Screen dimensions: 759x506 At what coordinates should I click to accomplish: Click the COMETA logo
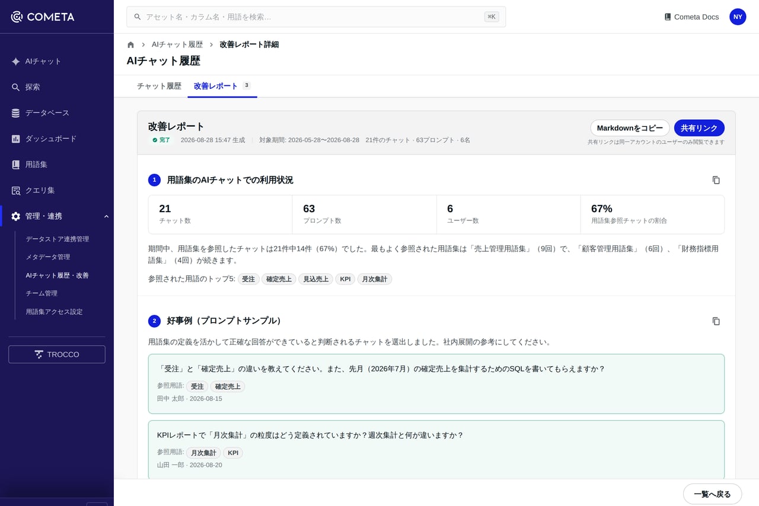click(x=43, y=17)
